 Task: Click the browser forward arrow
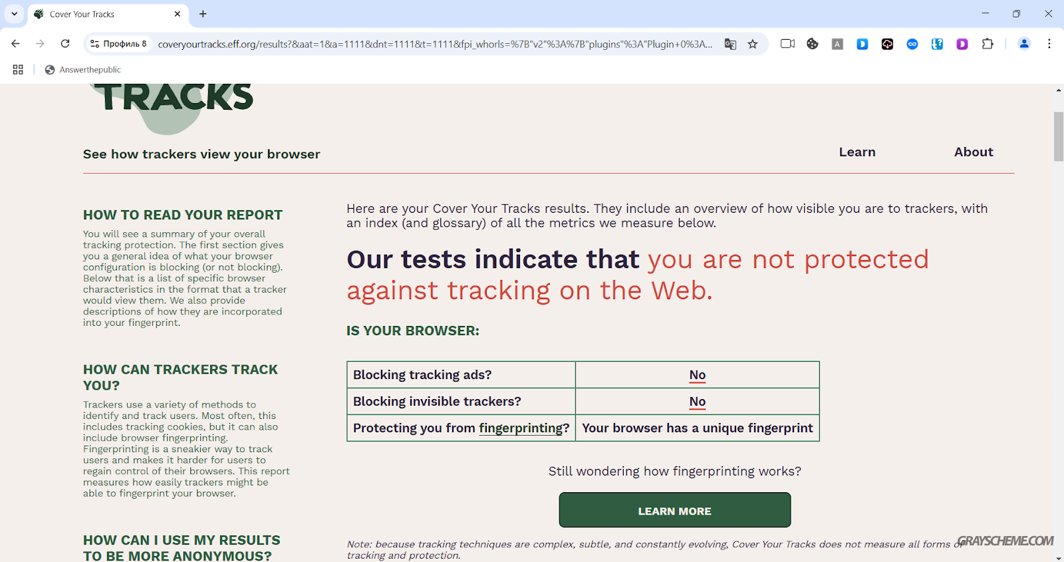point(40,44)
